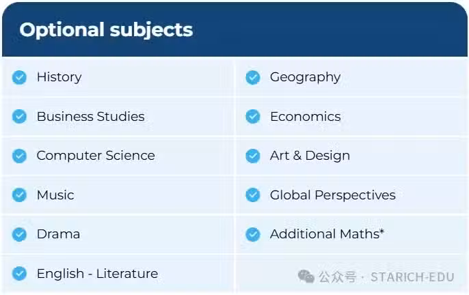469x295 pixels.
Task: Click the check icon next to Economics
Action: pos(253,117)
